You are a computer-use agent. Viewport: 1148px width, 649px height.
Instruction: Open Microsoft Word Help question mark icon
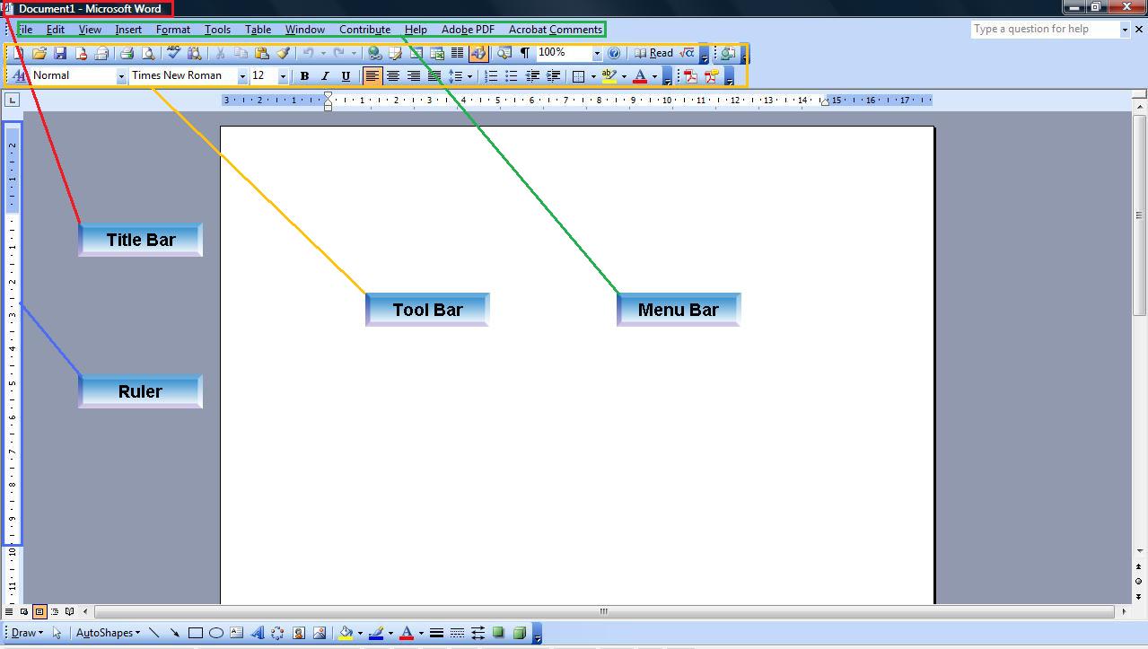pyautogui.click(x=614, y=54)
